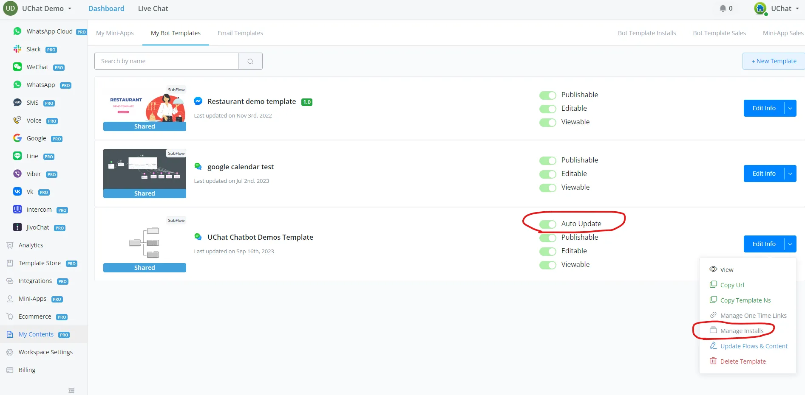Open the google calendar test thumbnail
Image resolution: width=805 pixels, height=395 pixels.
[x=145, y=174]
